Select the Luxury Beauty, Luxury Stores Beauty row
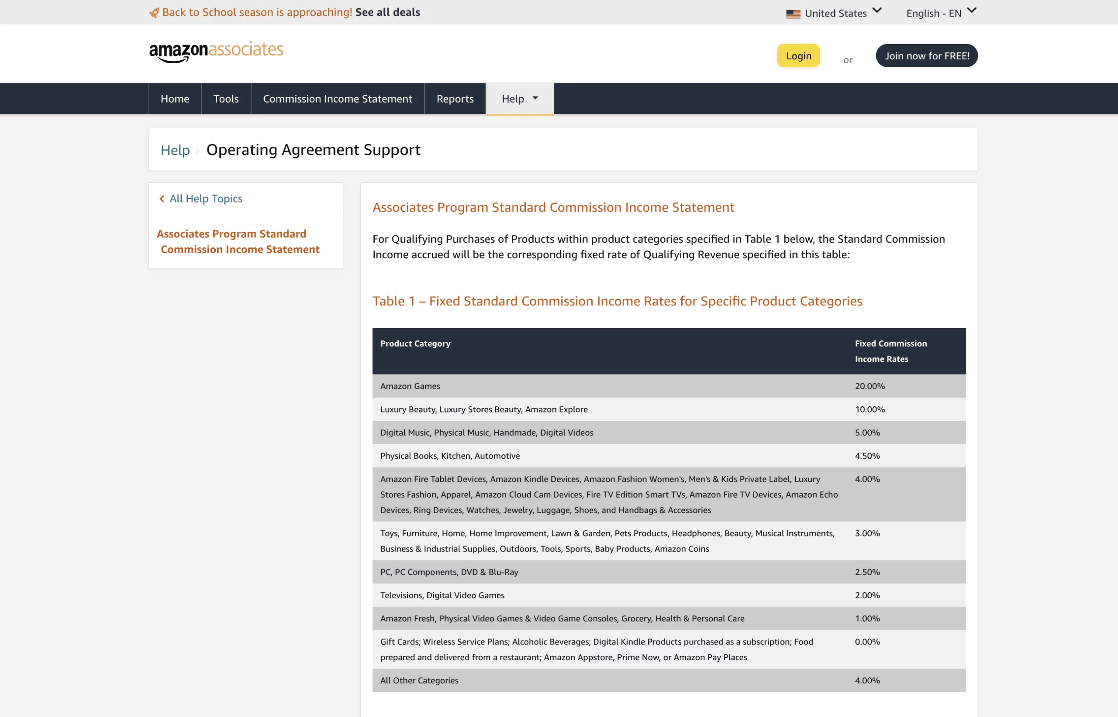 click(669, 409)
